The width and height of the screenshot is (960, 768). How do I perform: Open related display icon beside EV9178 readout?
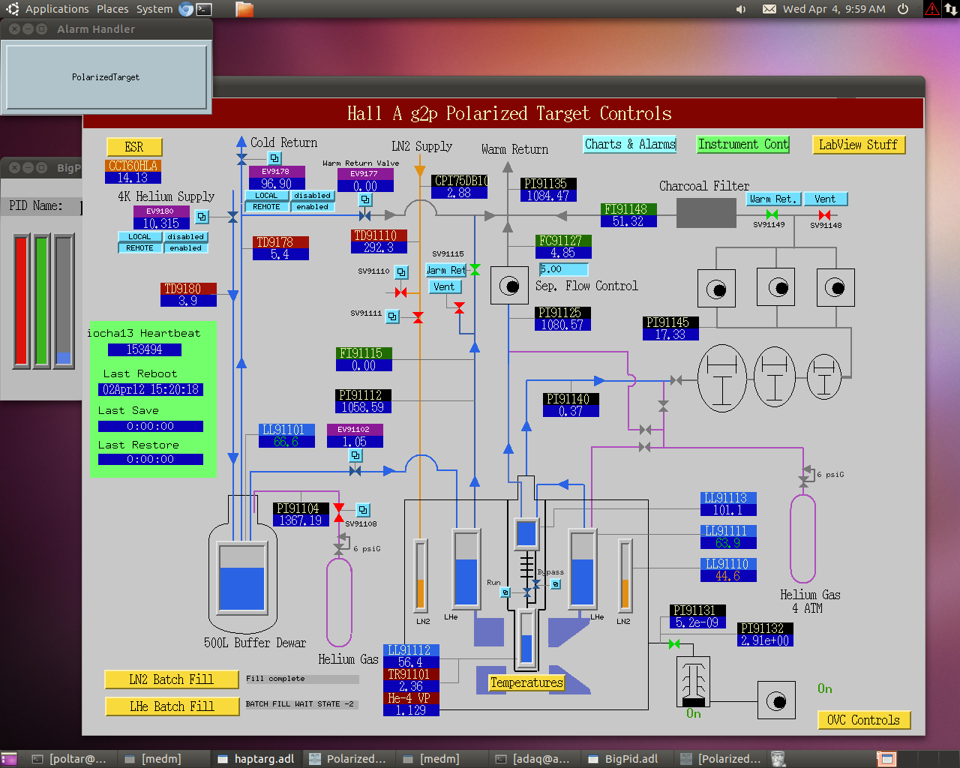tap(274, 158)
